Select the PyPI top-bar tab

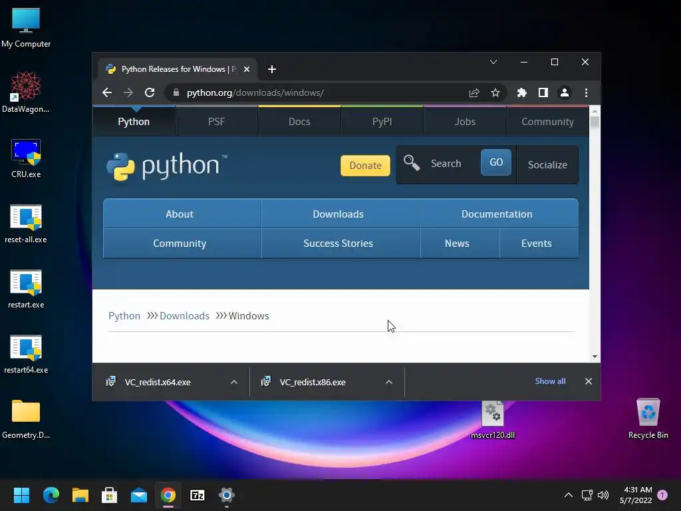(382, 122)
